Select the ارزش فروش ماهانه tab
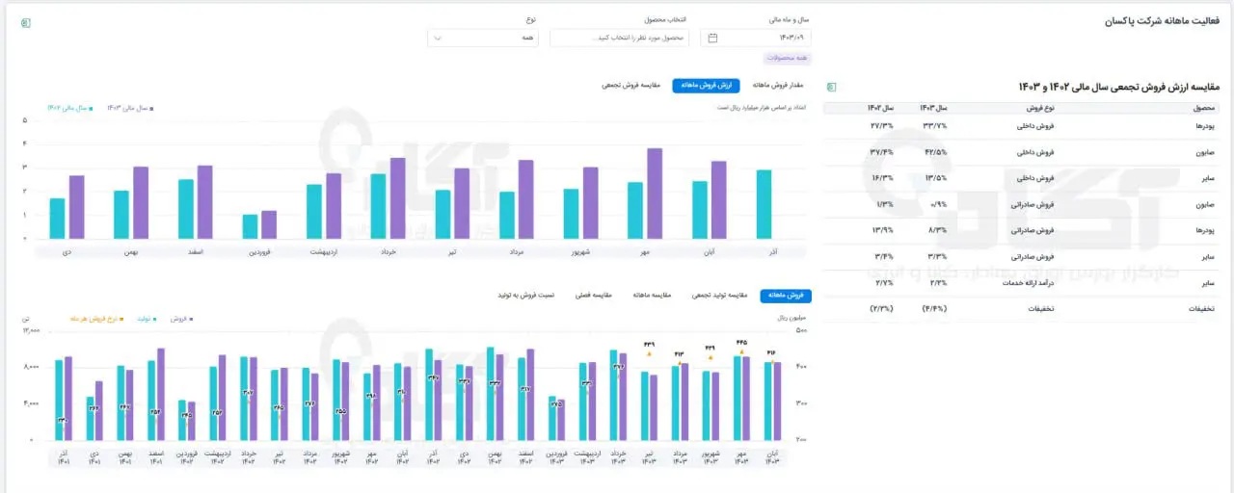The width and height of the screenshot is (1234, 493). pos(706,86)
